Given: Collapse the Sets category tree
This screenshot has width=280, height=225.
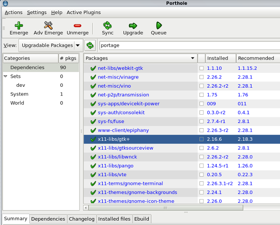Looking at the screenshot, I should point(6,76).
